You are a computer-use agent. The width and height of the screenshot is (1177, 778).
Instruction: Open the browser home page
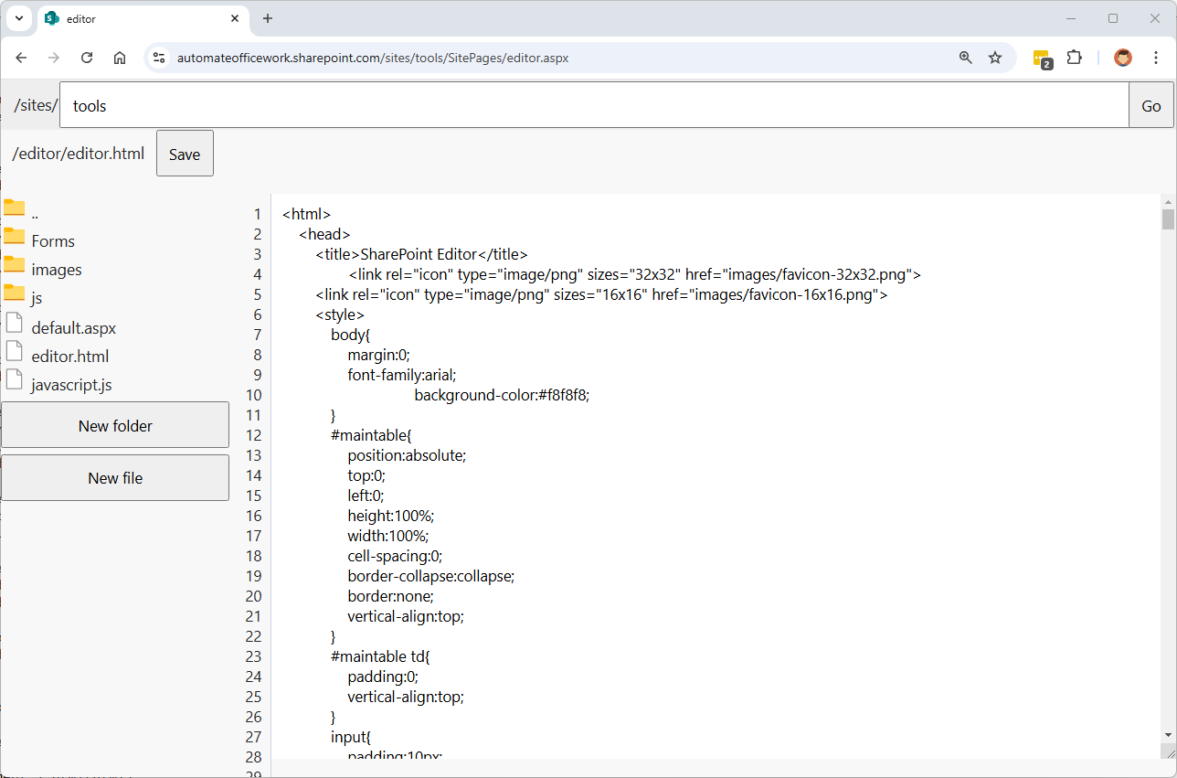120,58
